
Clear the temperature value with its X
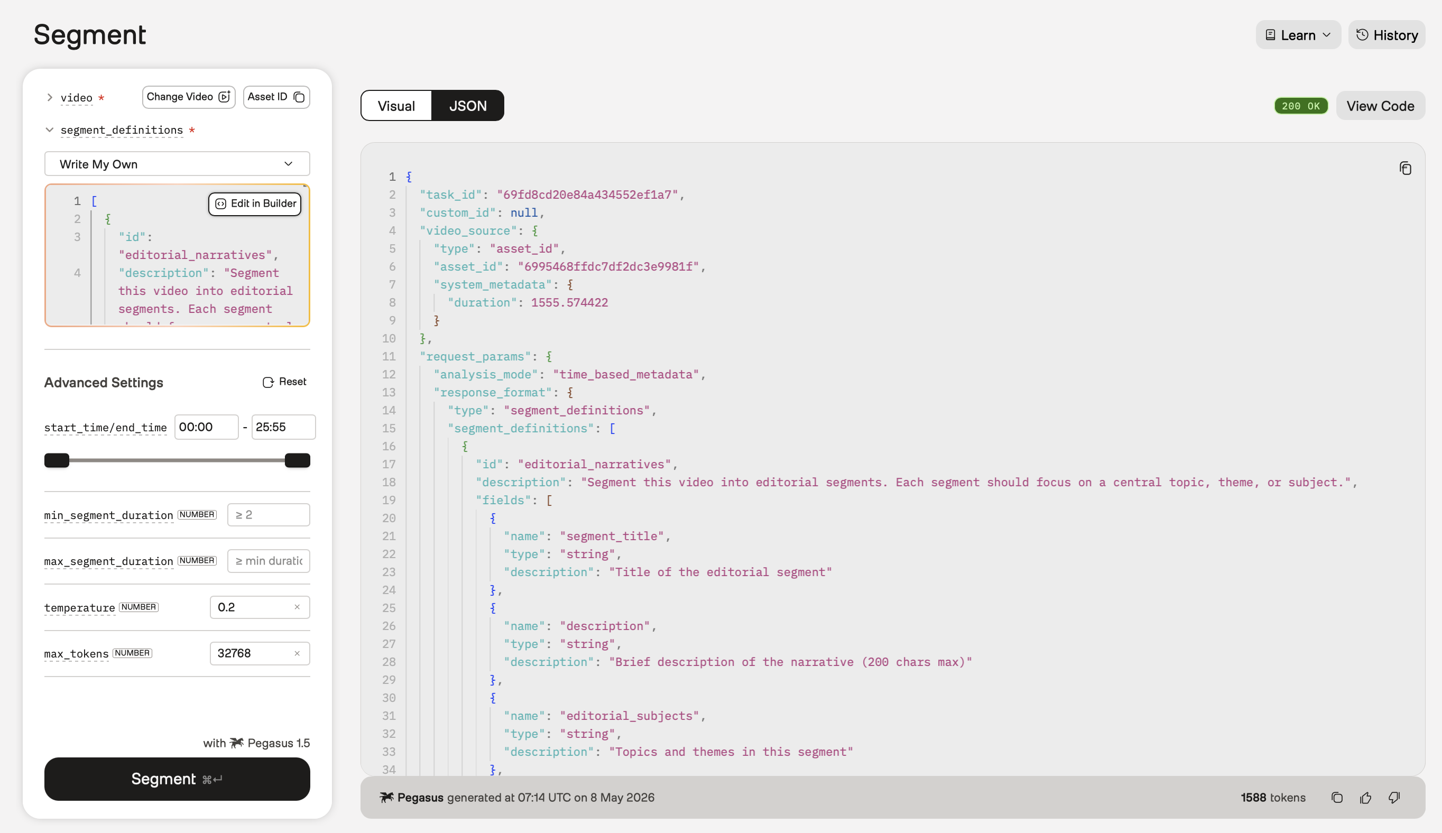[297, 607]
